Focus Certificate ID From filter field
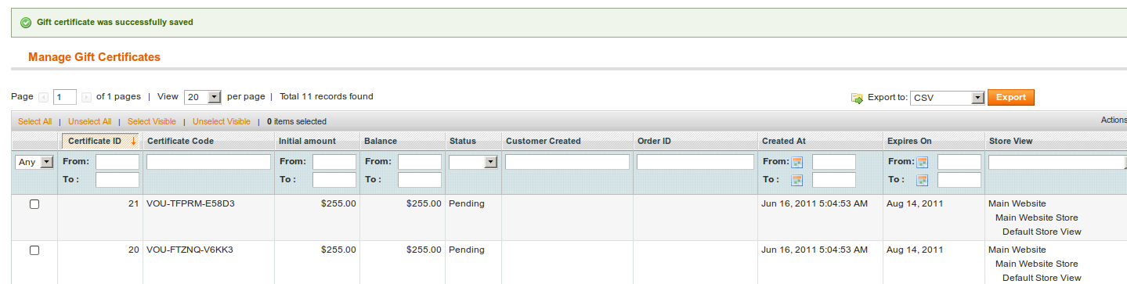The width and height of the screenshot is (1127, 284). [117, 162]
